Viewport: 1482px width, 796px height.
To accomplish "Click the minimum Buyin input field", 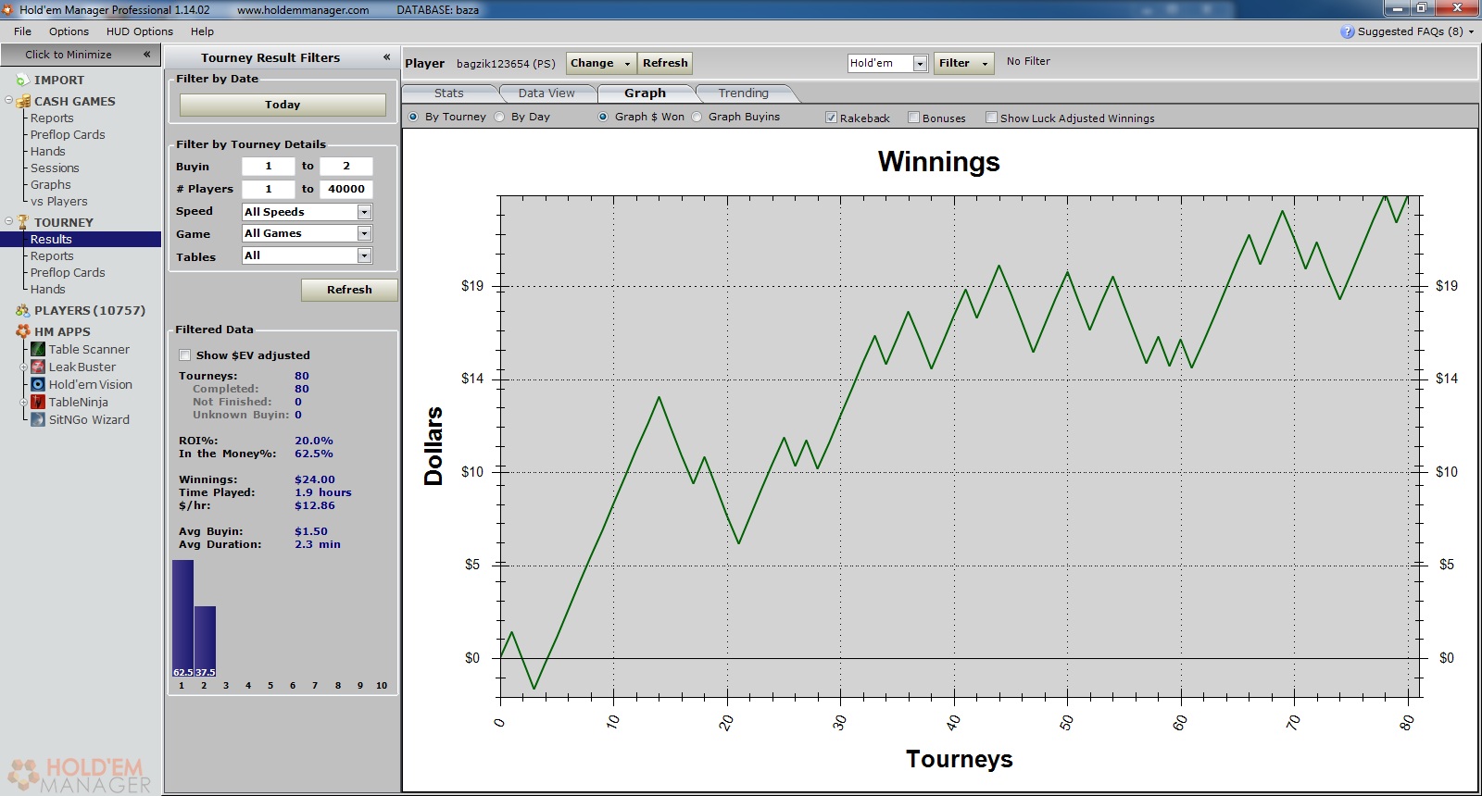I will [x=269, y=167].
